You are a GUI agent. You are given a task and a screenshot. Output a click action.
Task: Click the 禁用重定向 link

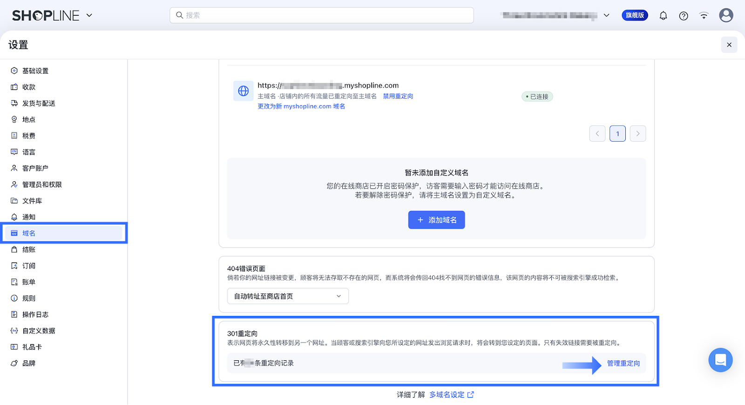pos(398,96)
